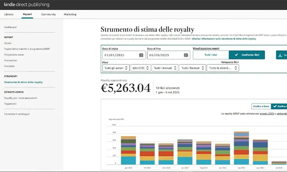
Task: Click the 'Visualizzazione report' label
Action: [x=206, y=48]
